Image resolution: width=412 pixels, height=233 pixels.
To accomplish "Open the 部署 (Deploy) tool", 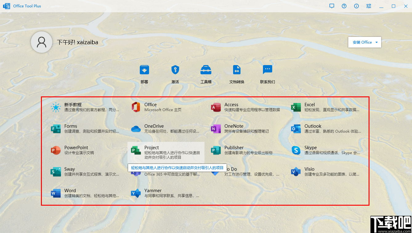I will click(x=144, y=74).
